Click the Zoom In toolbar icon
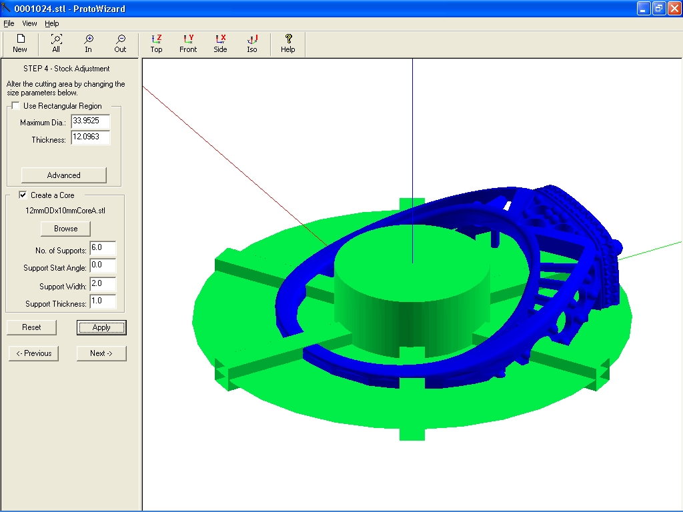 (x=89, y=43)
